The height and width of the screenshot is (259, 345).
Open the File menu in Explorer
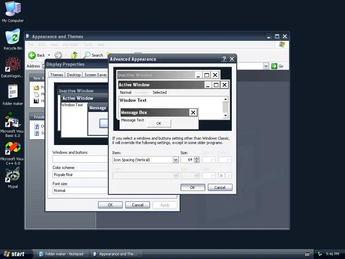click(31, 45)
